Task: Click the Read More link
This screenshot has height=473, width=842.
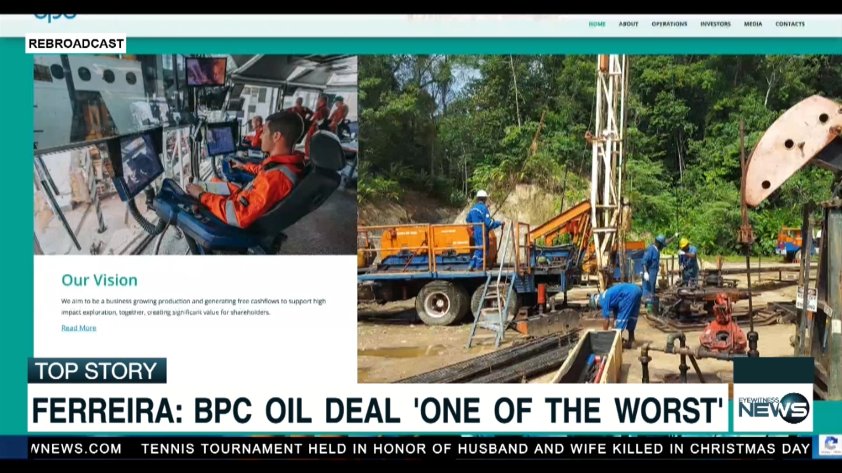Action: [x=79, y=328]
